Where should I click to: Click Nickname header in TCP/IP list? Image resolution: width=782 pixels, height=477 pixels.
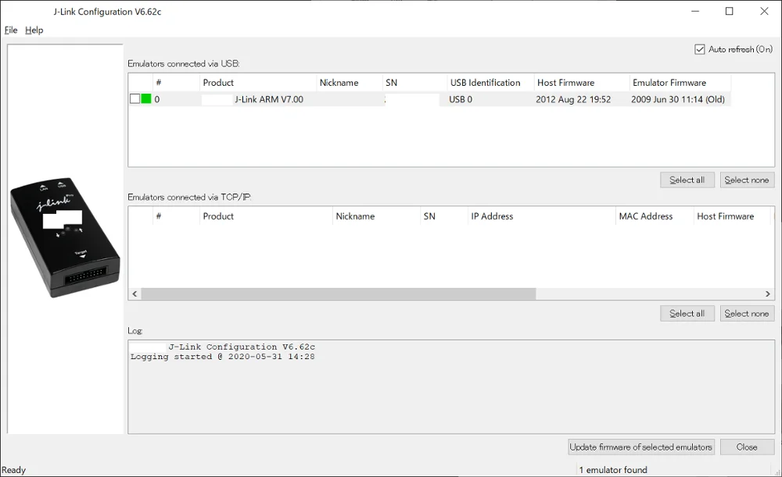377,216
